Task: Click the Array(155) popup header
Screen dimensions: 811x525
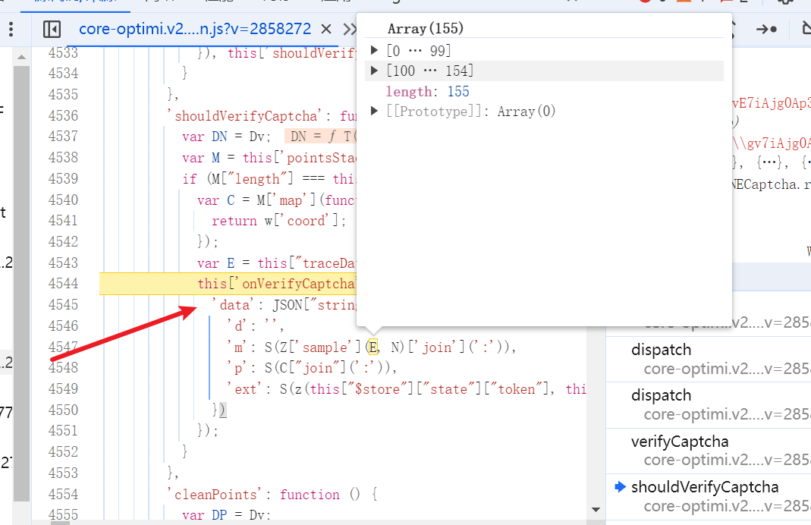Action: tap(425, 28)
